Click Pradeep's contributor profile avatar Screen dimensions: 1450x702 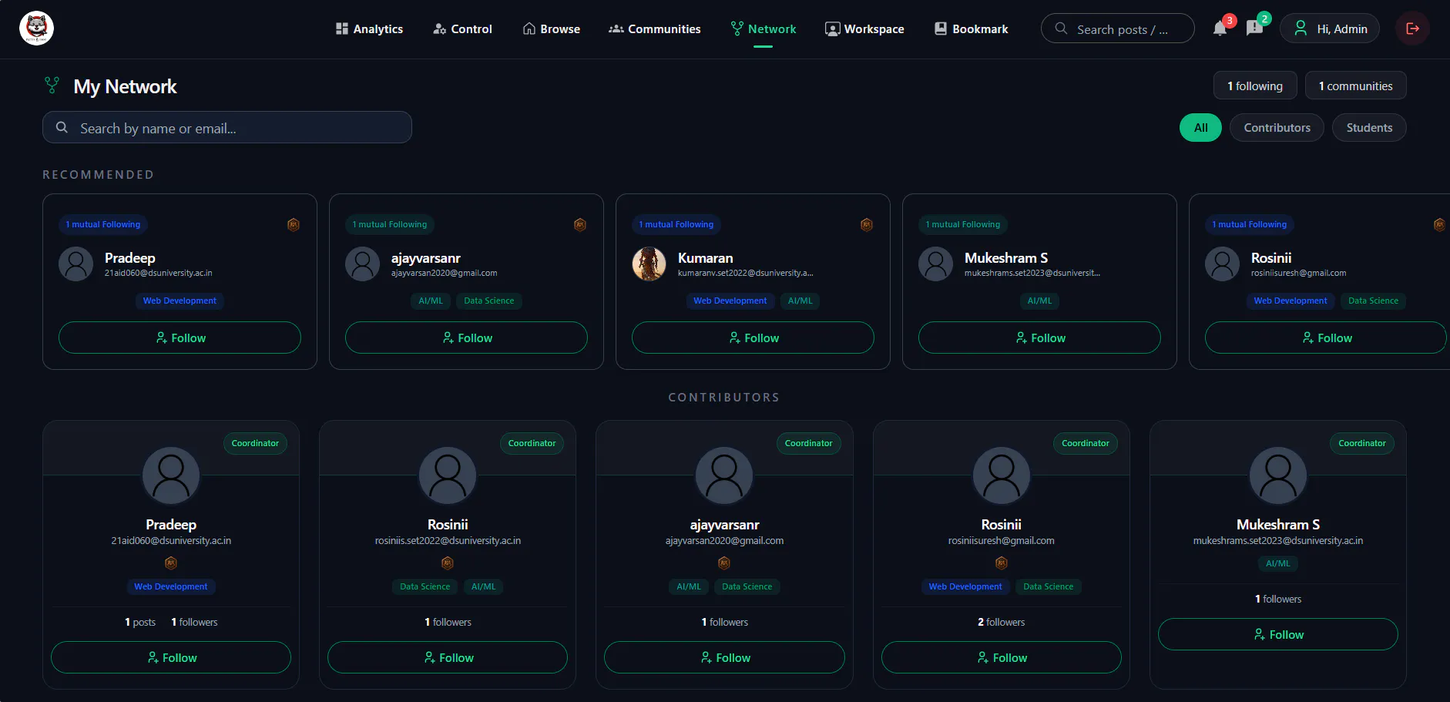click(x=171, y=475)
